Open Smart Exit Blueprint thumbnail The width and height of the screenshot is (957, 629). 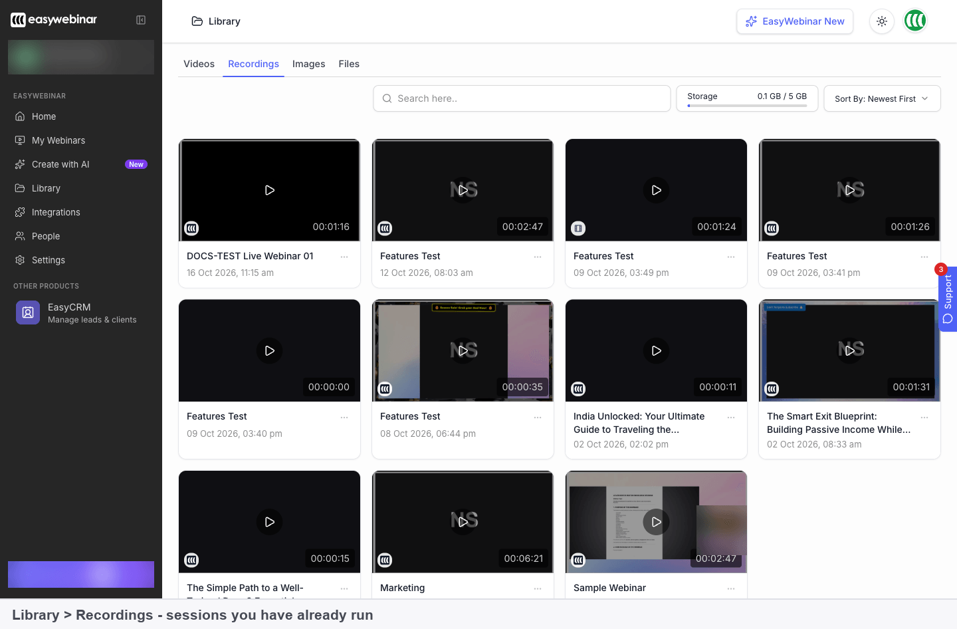click(849, 350)
